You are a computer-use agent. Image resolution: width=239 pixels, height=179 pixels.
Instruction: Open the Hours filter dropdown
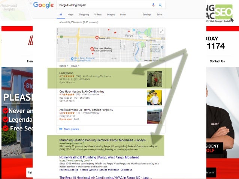click(75, 66)
